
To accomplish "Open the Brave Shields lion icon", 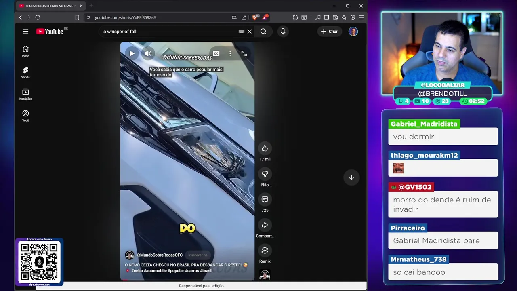I will [255, 17].
